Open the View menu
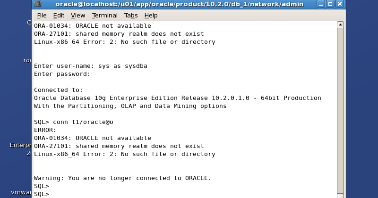 point(78,16)
